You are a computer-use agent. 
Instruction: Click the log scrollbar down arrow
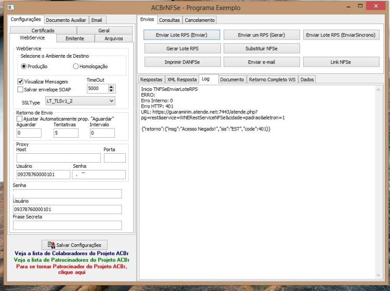pyautogui.click(x=379, y=275)
